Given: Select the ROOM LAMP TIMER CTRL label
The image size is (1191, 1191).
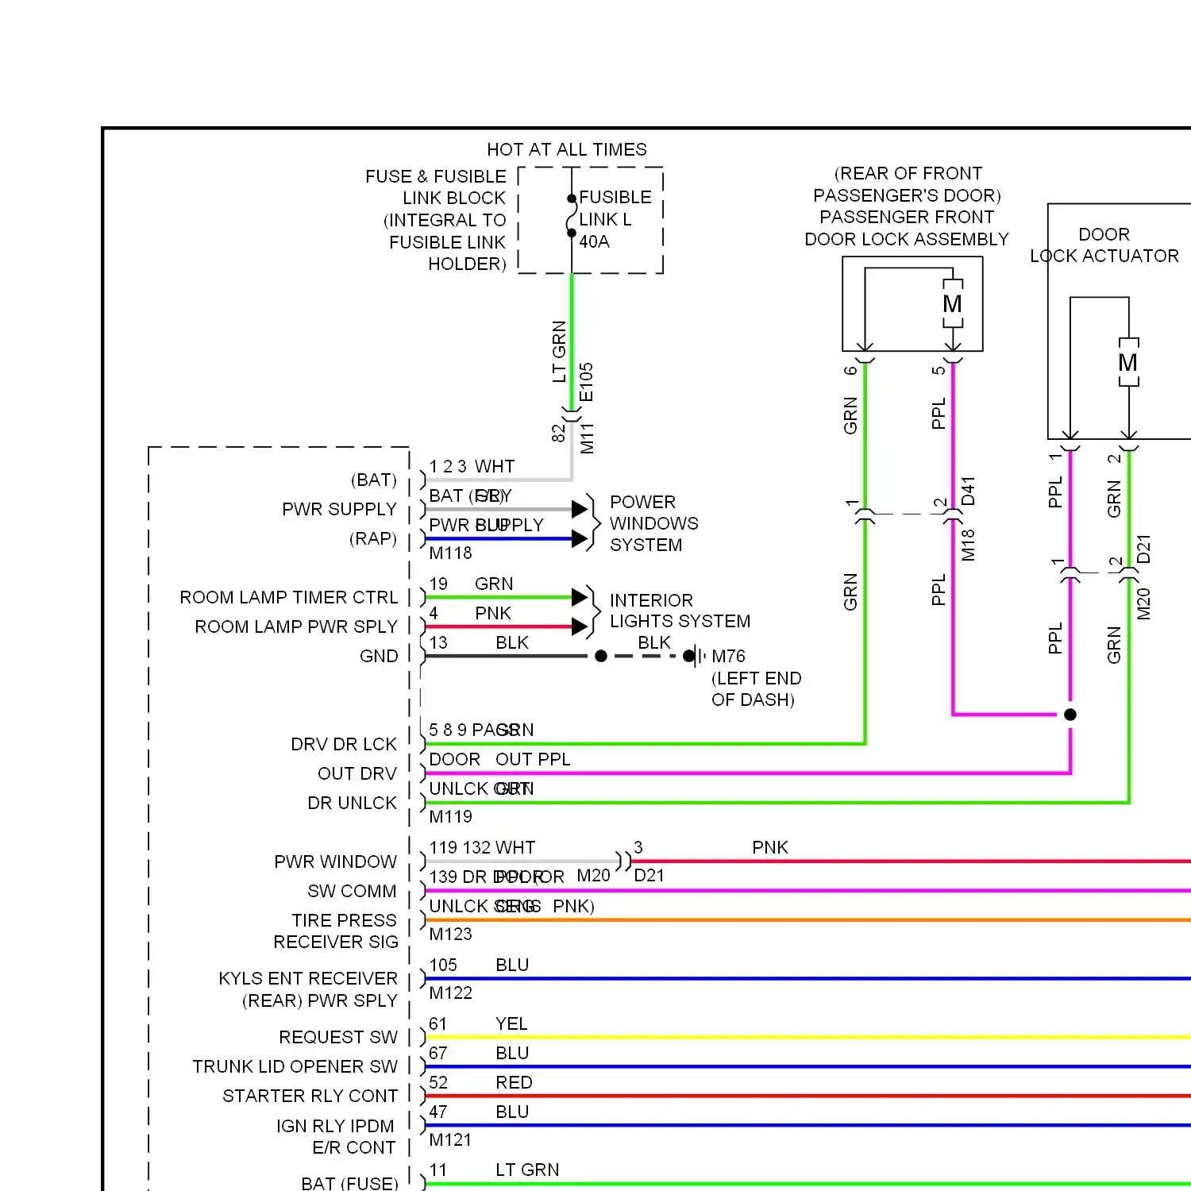Looking at the screenshot, I should (288, 597).
